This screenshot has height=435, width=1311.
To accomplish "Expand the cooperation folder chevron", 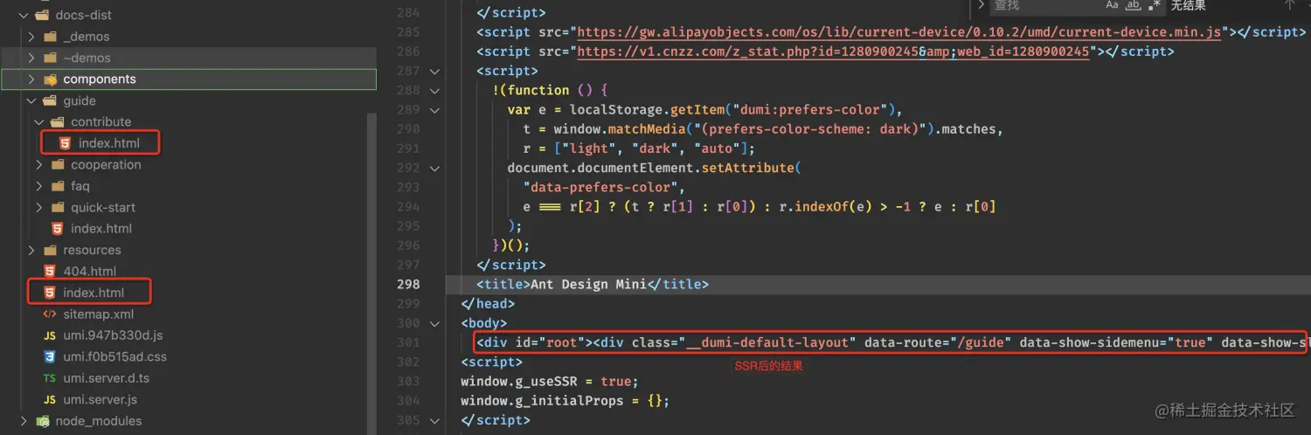I will [39, 164].
